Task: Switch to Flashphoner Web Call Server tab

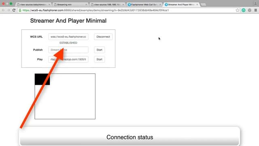Action: coord(144,4)
